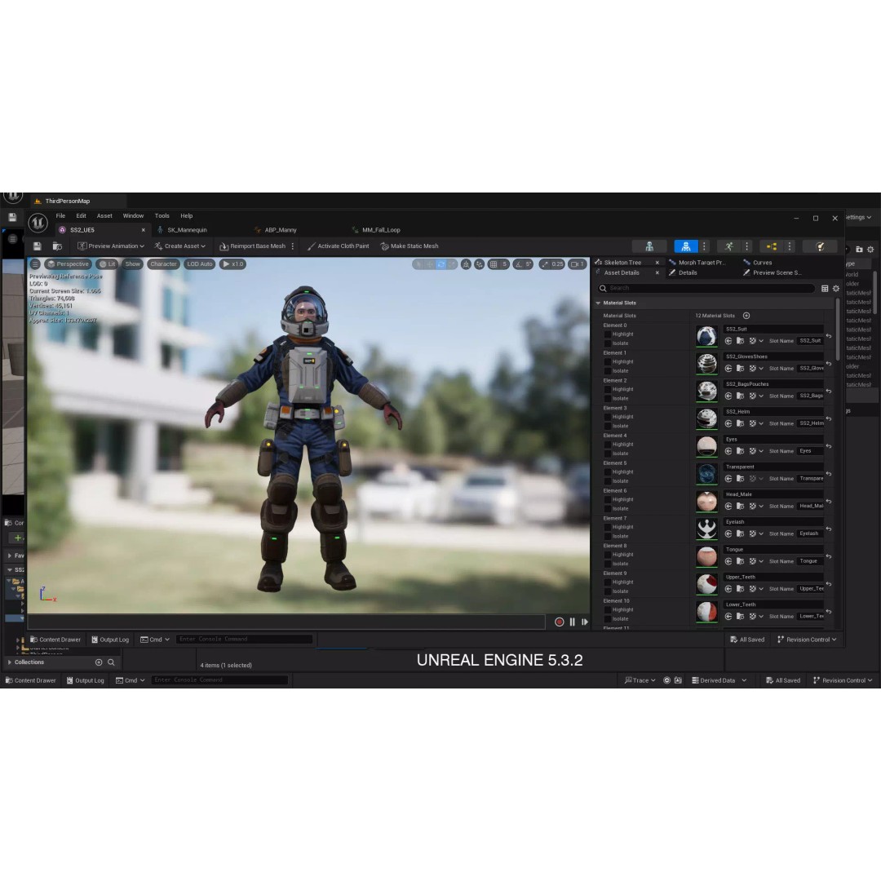881x881 pixels.
Task: Open the Tools menu
Action: pos(162,215)
